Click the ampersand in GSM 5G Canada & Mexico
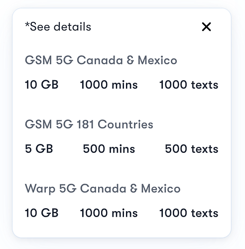This screenshot has width=245, height=249. pos(130,60)
